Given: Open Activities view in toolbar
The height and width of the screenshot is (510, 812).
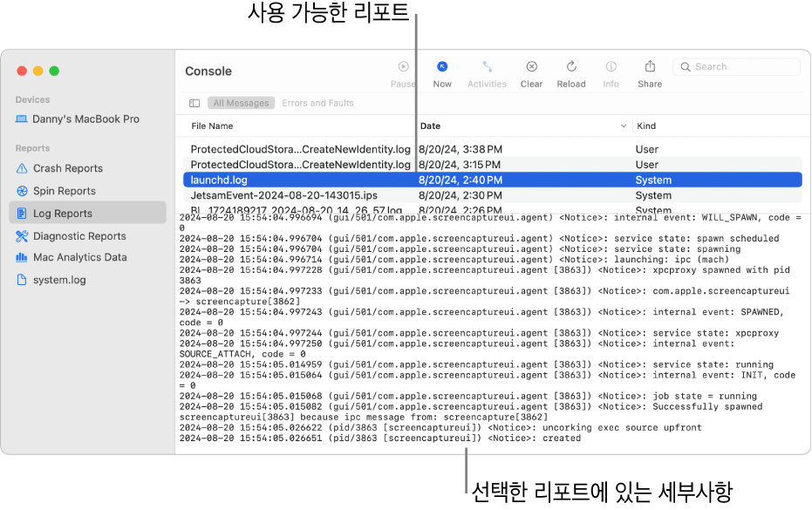Looking at the screenshot, I should click(x=487, y=74).
